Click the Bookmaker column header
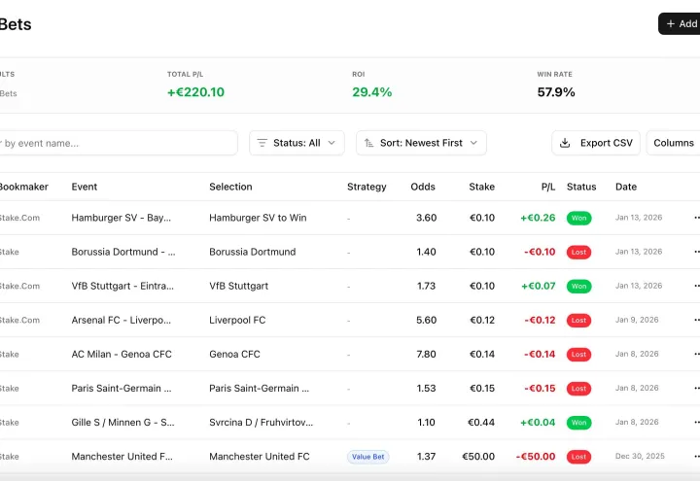The height and width of the screenshot is (481, 700). [24, 187]
